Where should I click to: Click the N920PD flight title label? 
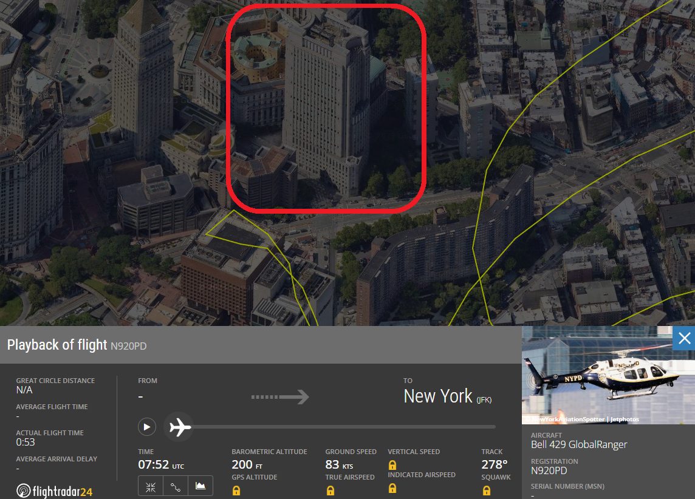(128, 346)
